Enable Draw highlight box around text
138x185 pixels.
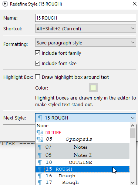point(37,77)
